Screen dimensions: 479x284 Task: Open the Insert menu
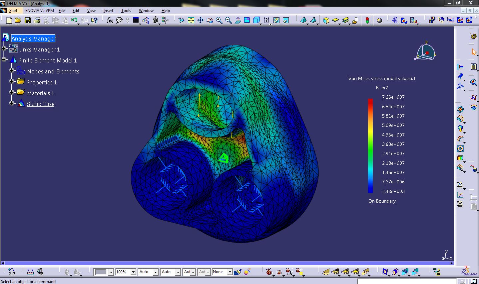pyautogui.click(x=108, y=11)
